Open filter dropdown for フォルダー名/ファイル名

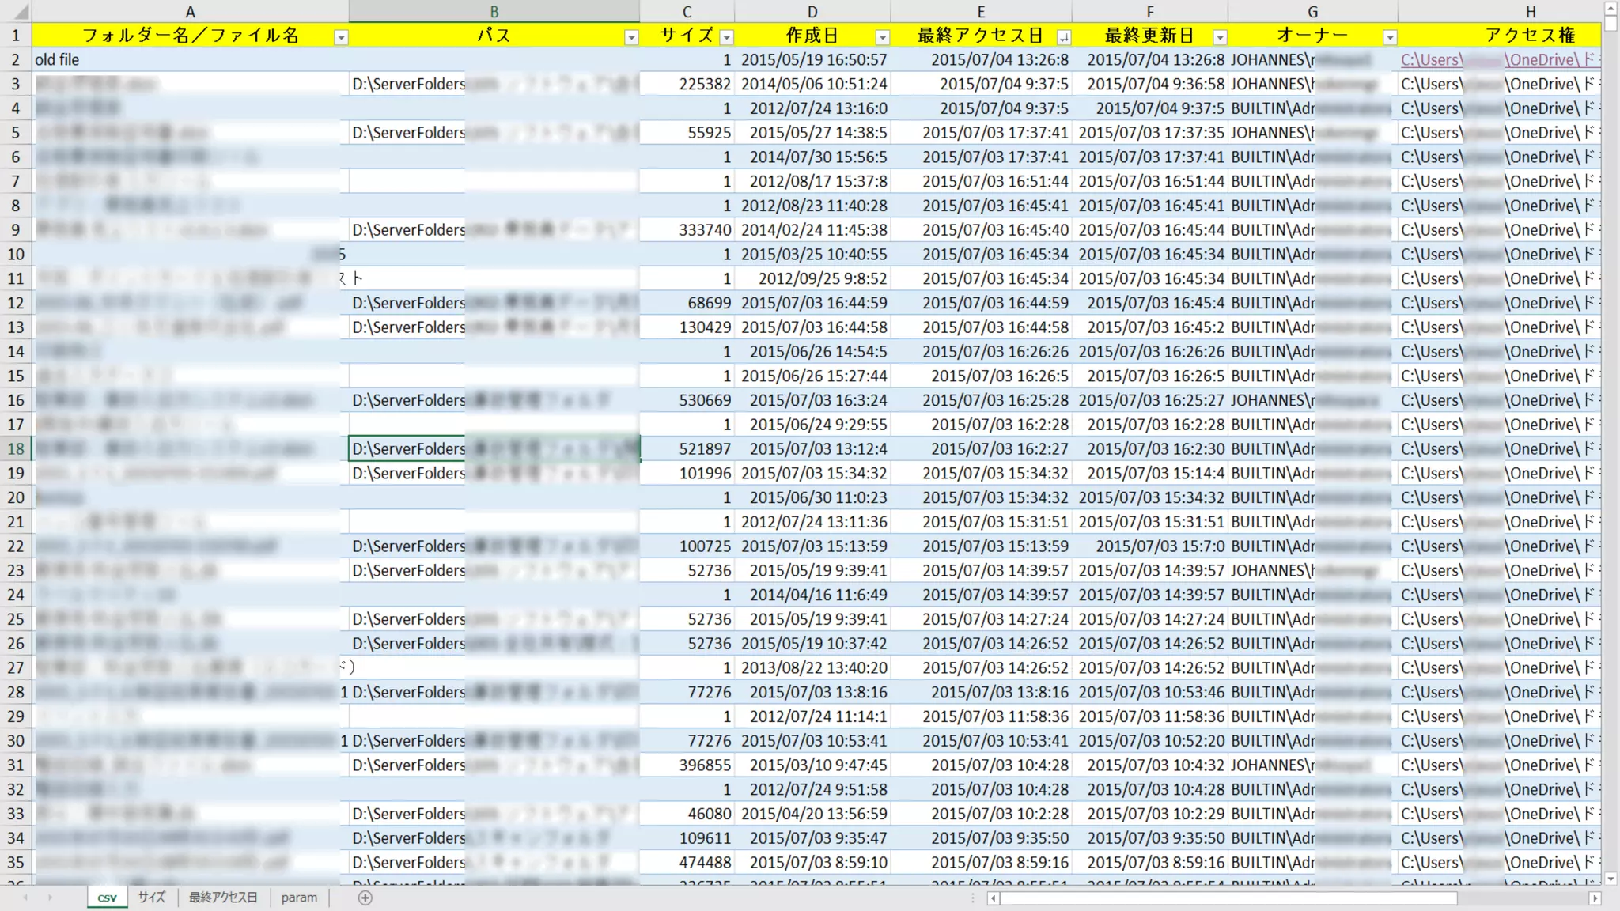[341, 37]
